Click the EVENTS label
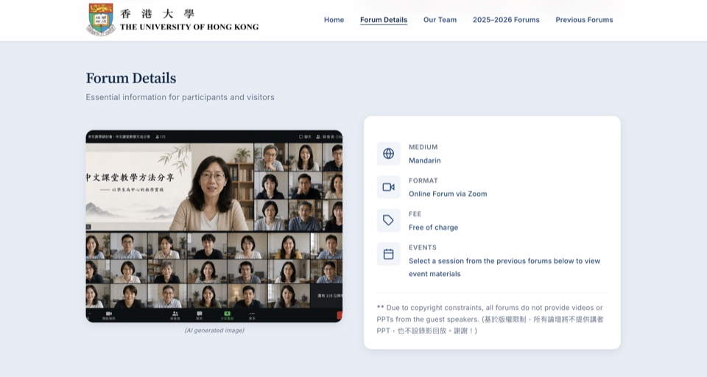The image size is (707, 377). coord(423,247)
